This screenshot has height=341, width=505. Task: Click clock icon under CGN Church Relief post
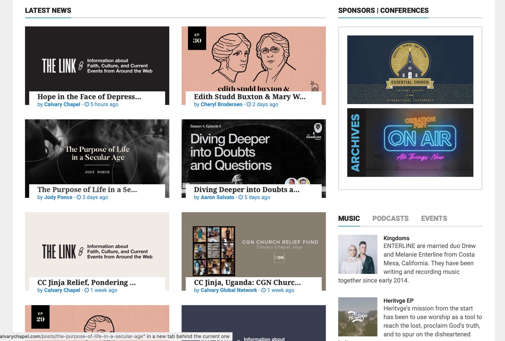click(x=263, y=290)
